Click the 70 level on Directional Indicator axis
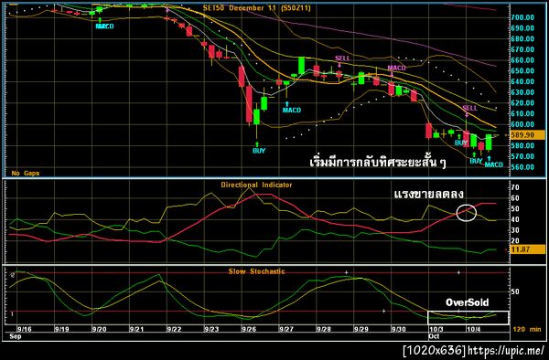The height and width of the screenshot is (360, 549). [515, 187]
